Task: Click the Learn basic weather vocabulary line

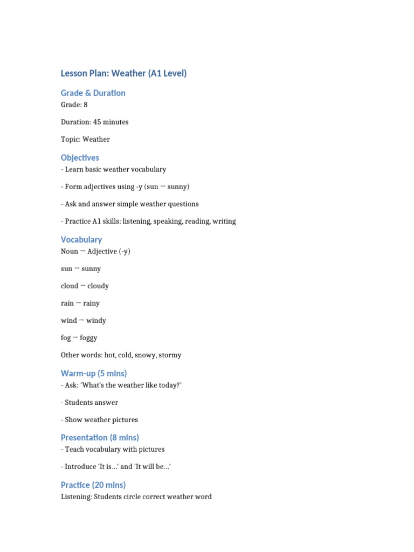Action: pyautogui.click(x=113, y=169)
